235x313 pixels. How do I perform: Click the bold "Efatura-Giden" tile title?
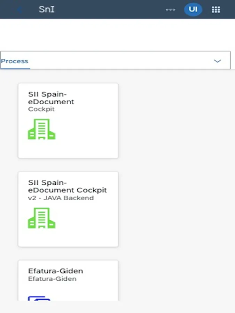pos(55,271)
